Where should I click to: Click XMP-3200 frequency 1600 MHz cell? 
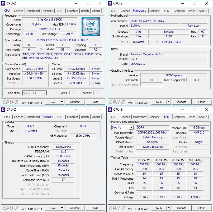(195, 164)
